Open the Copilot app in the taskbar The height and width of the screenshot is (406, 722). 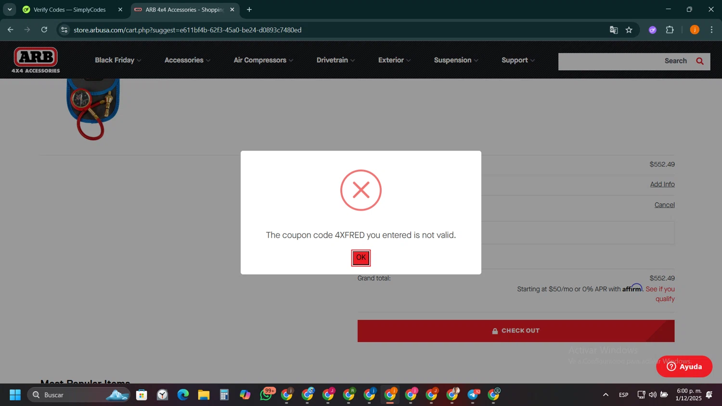click(245, 395)
